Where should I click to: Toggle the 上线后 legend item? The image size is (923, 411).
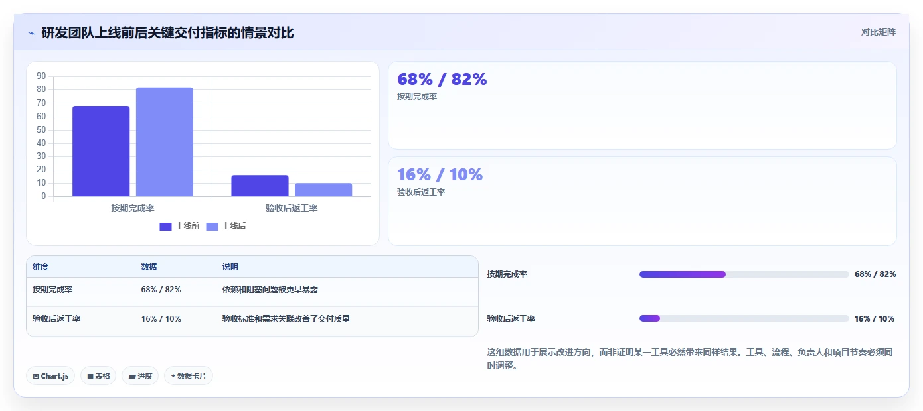point(226,226)
